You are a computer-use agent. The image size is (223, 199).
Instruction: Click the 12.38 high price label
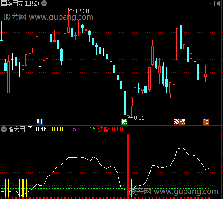click(82, 11)
